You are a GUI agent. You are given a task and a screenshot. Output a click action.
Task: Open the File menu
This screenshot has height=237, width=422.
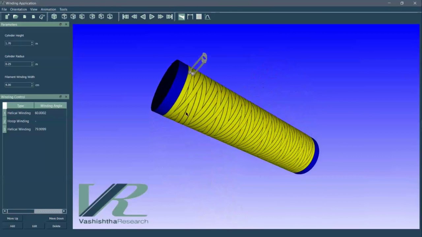(x=4, y=9)
